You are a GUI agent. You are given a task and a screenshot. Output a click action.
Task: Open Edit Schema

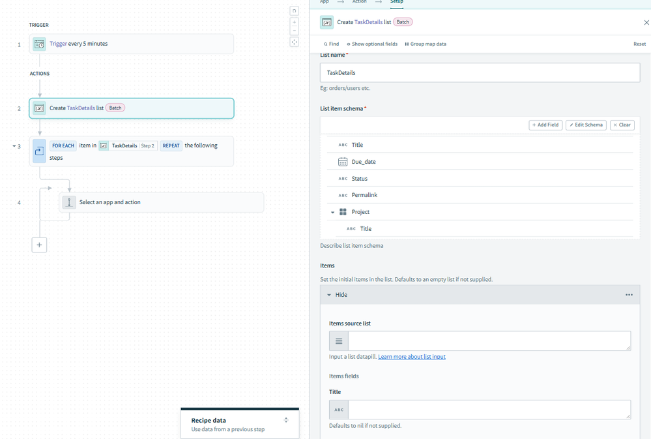[586, 125]
